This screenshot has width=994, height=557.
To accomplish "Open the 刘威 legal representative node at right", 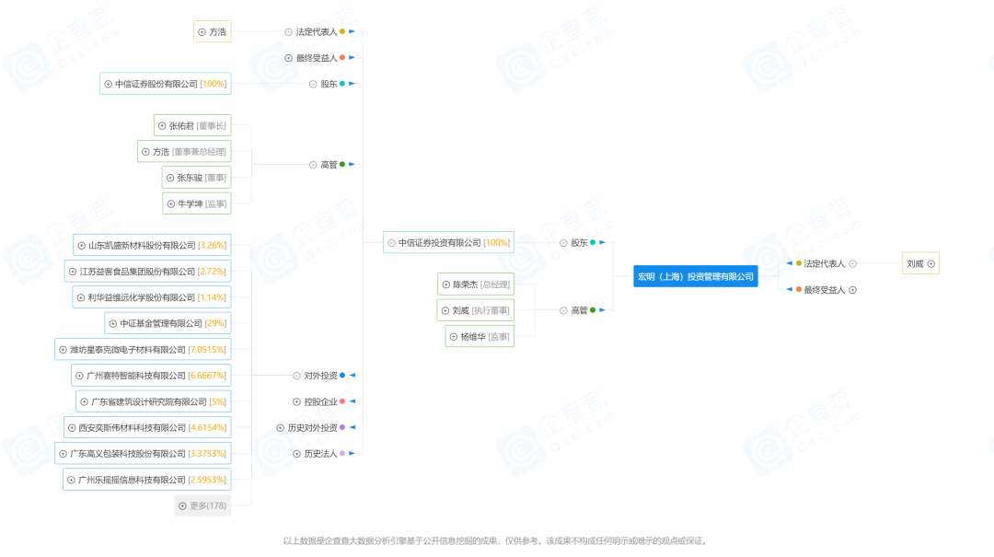I will coord(920,263).
